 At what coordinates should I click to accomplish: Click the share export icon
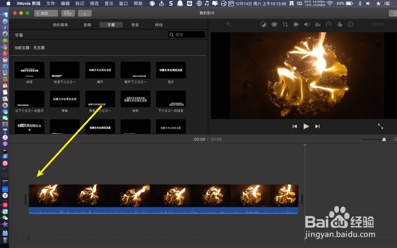[393, 13]
